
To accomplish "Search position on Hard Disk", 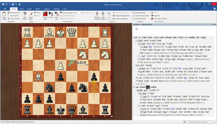I will click(57, 16).
